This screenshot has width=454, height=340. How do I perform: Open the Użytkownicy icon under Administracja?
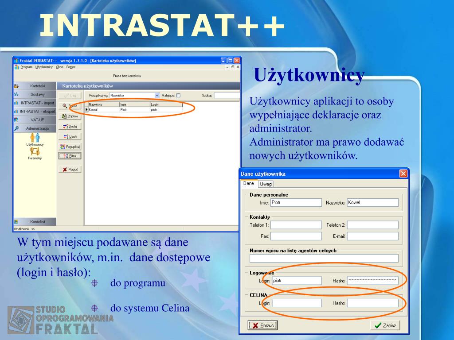click(35, 139)
